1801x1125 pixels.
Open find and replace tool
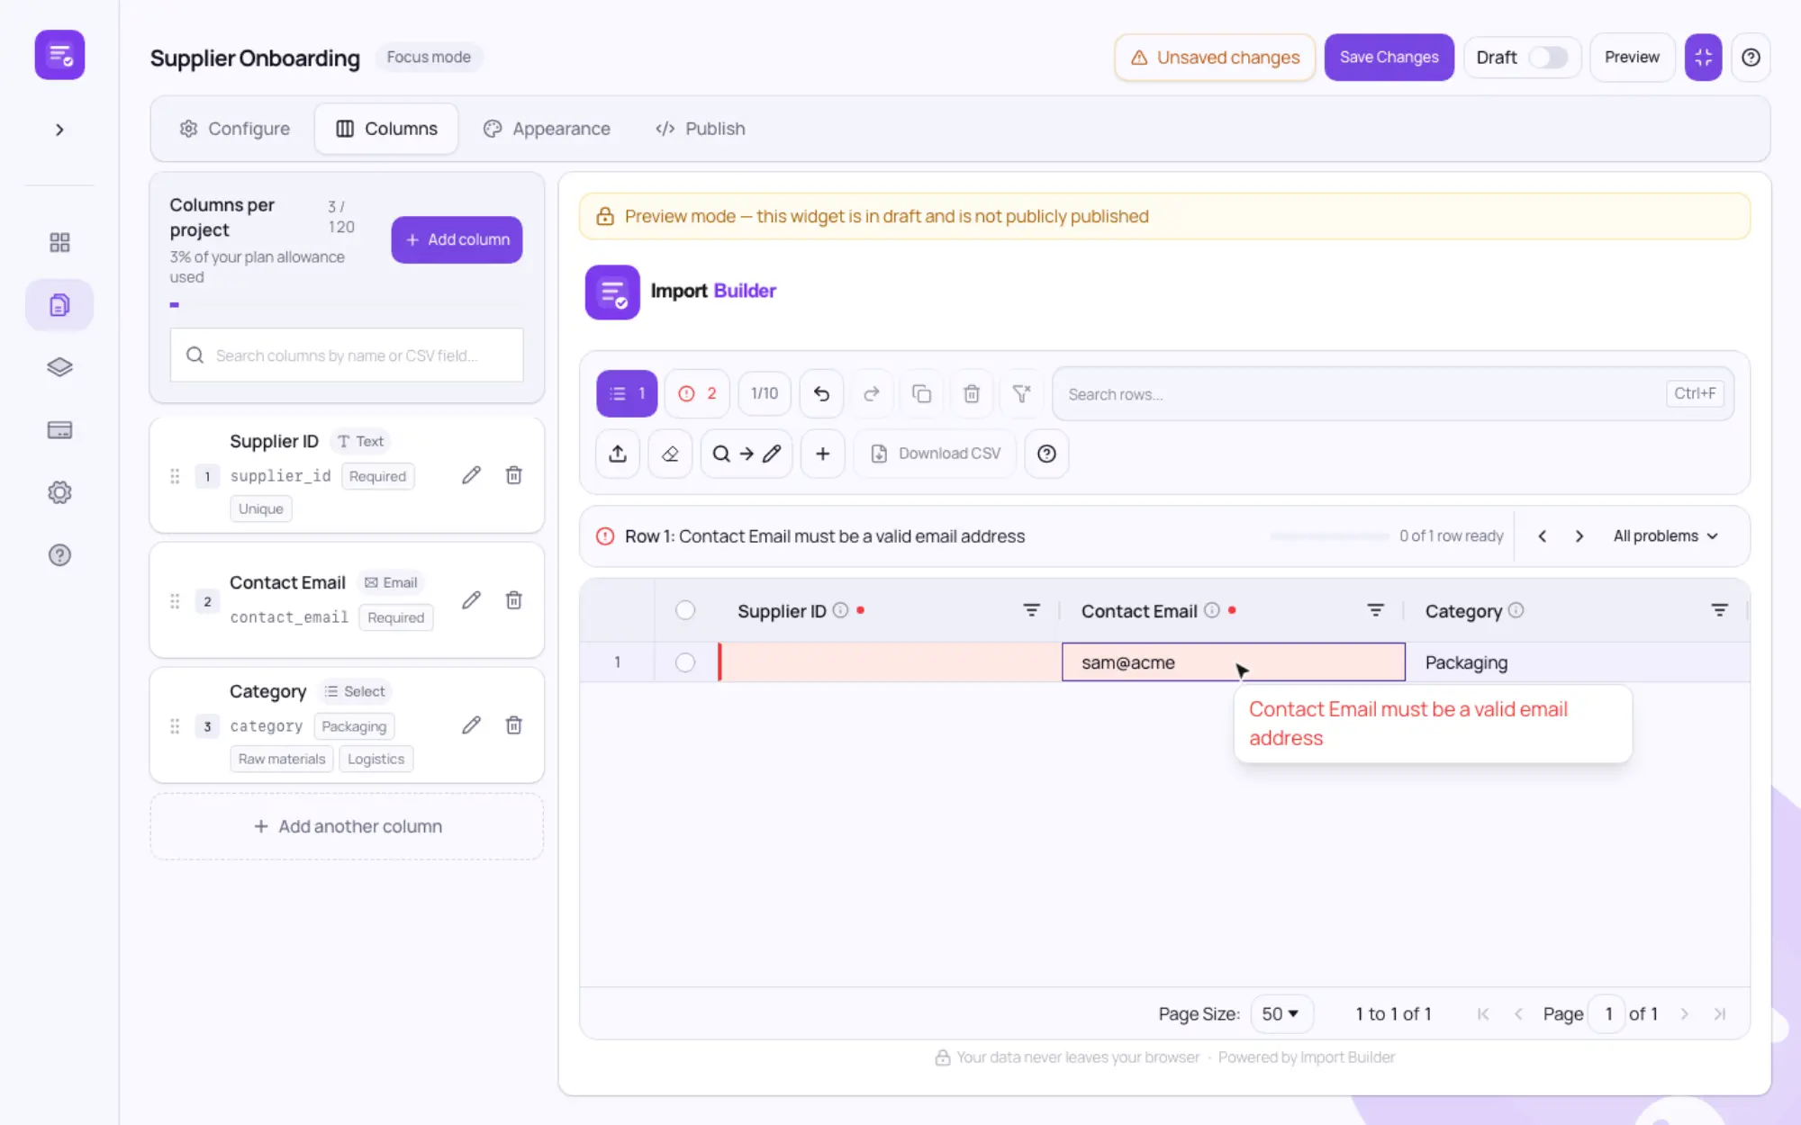[x=747, y=454]
